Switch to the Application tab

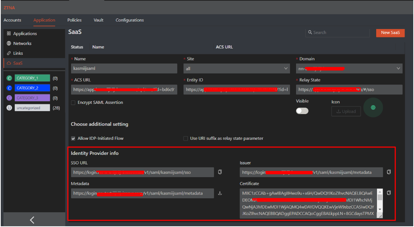coord(44,20)
